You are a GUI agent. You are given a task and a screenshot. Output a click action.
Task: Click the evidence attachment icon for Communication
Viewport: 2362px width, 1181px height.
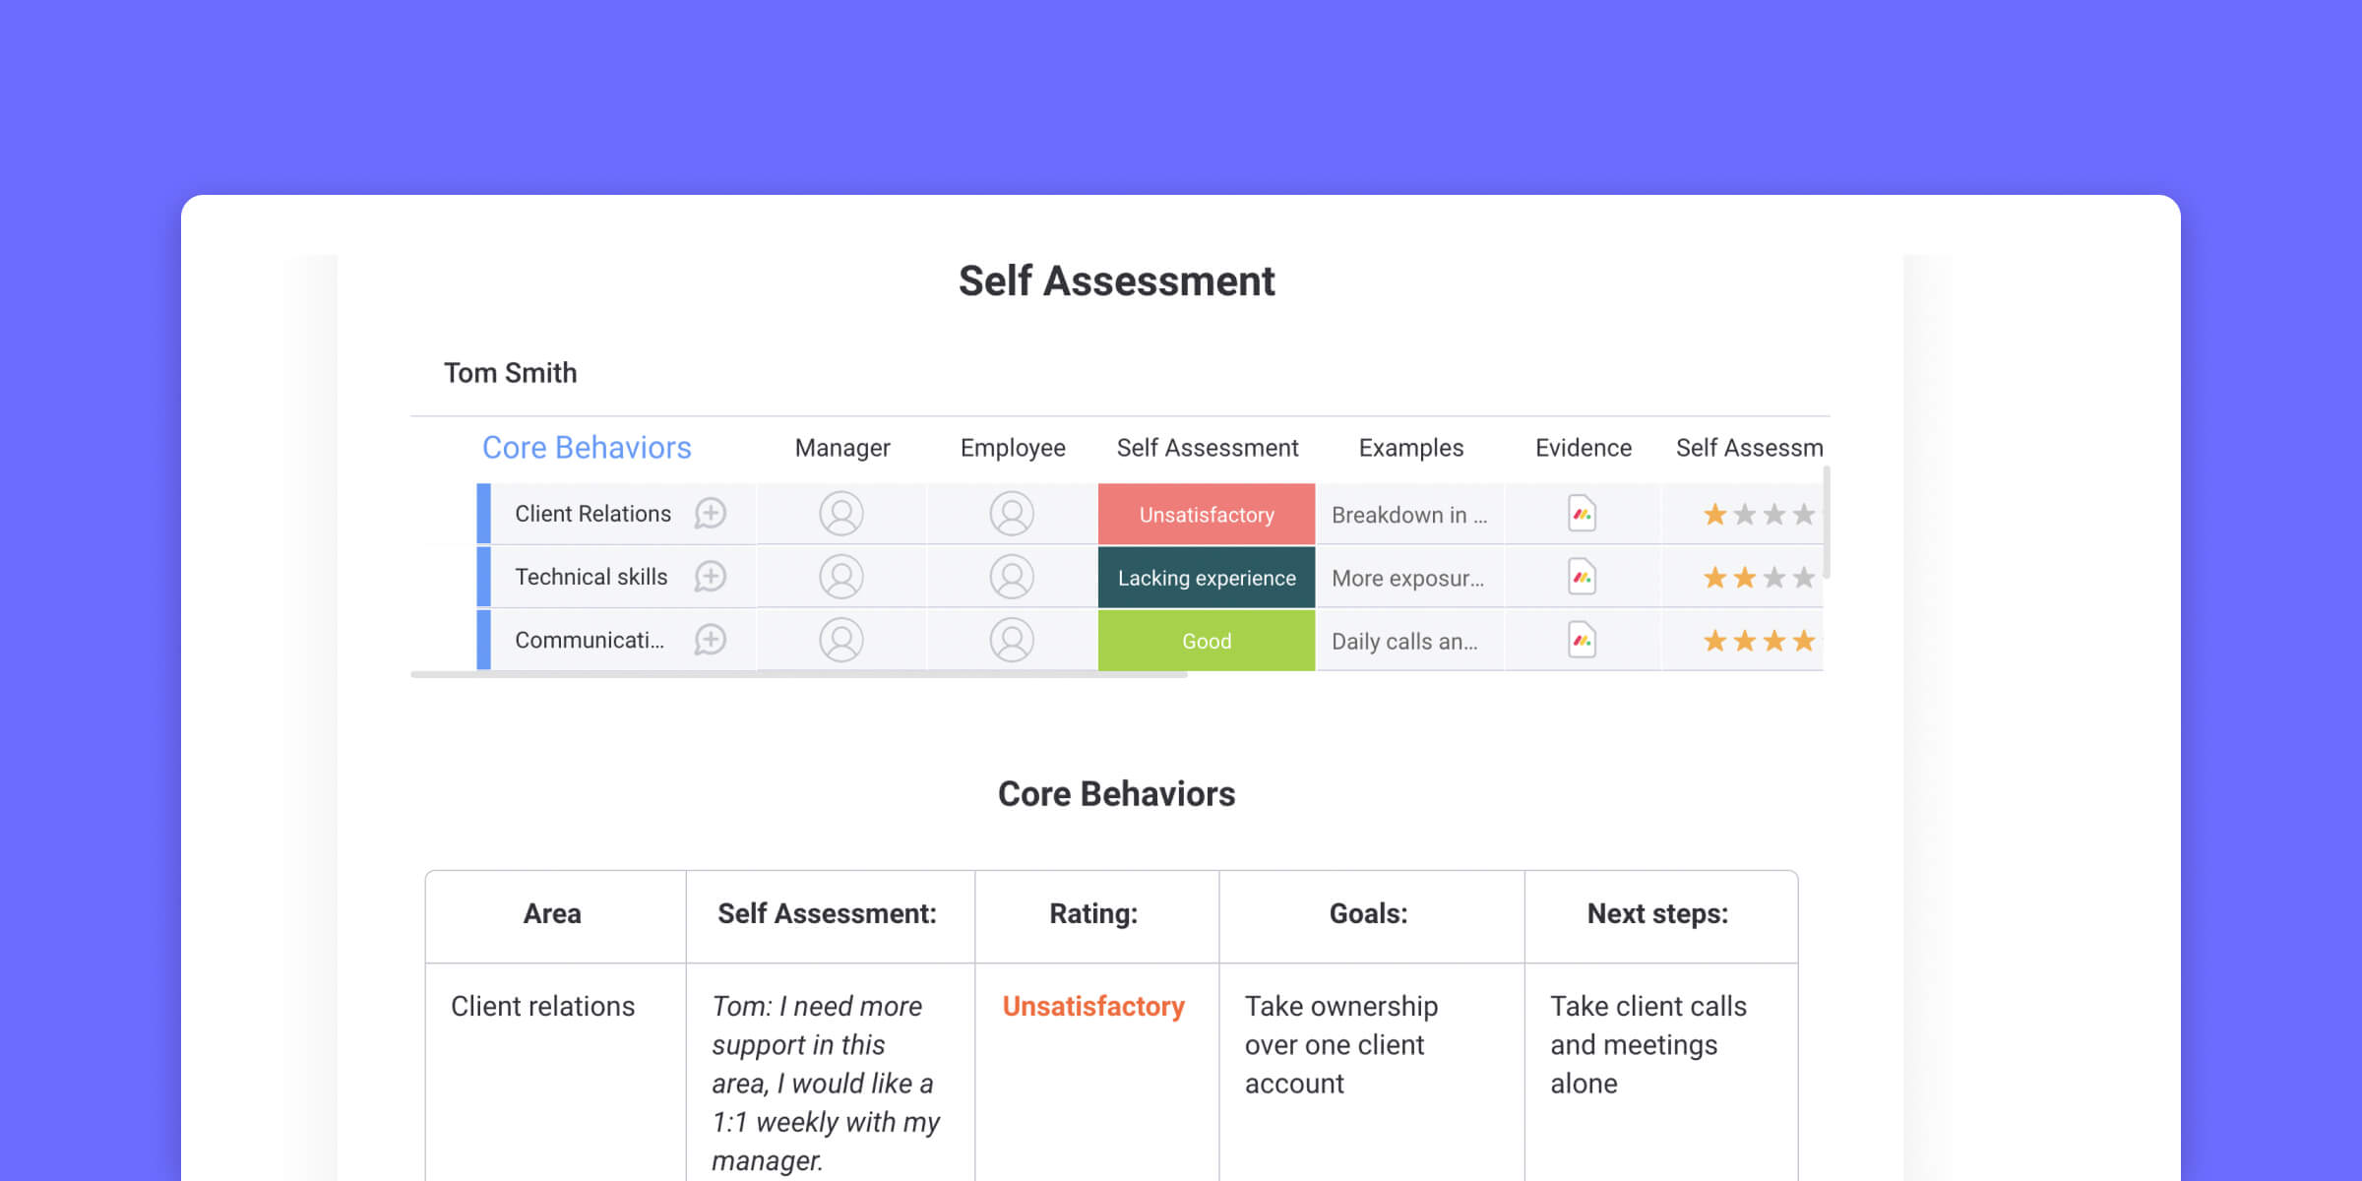click(1582, 641)
